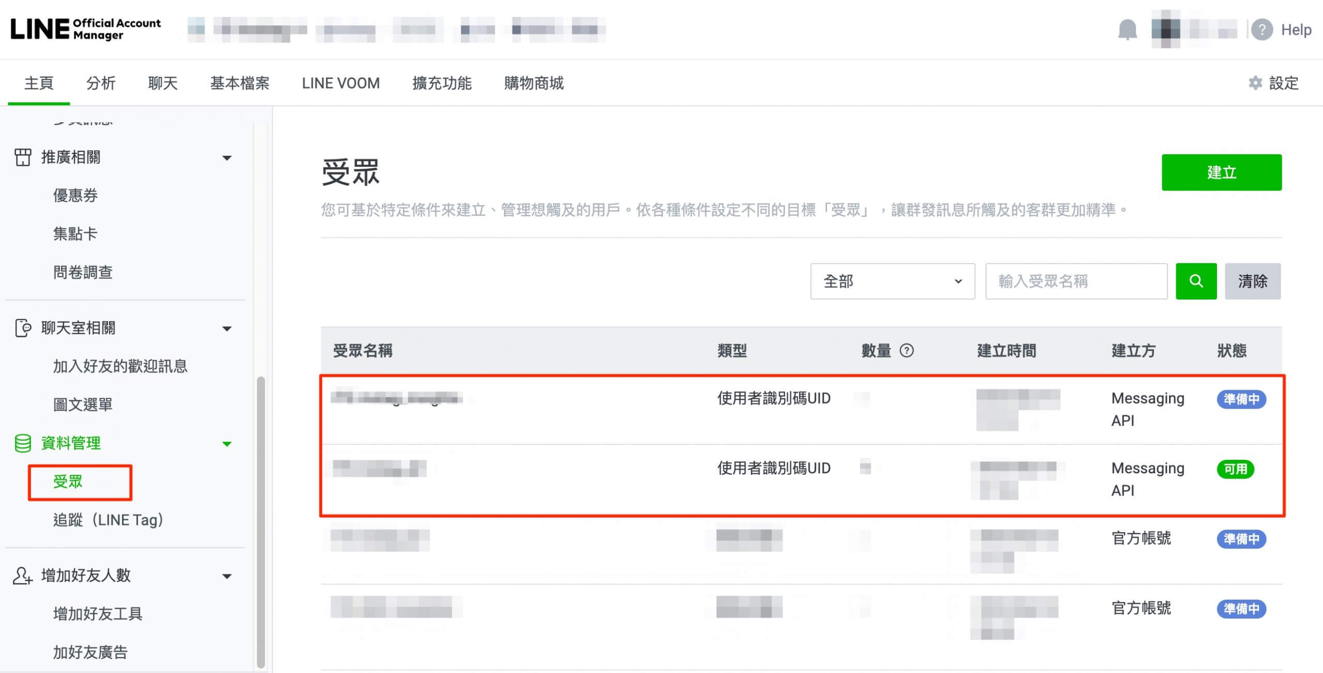Focus the 輸入受眾名稱 search field
The width and height of the screenshot is (1323, 673).
tap(1076, 281)
